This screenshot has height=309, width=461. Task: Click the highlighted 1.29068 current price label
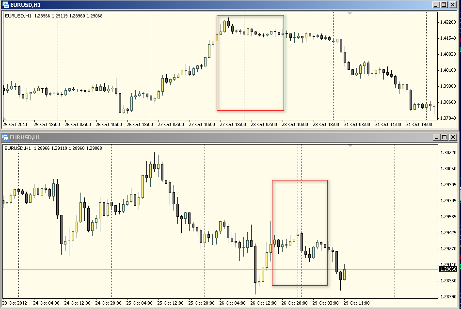click(448, 269)
